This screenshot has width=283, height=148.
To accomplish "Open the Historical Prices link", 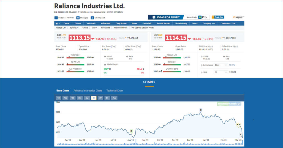I will (121, 28).
